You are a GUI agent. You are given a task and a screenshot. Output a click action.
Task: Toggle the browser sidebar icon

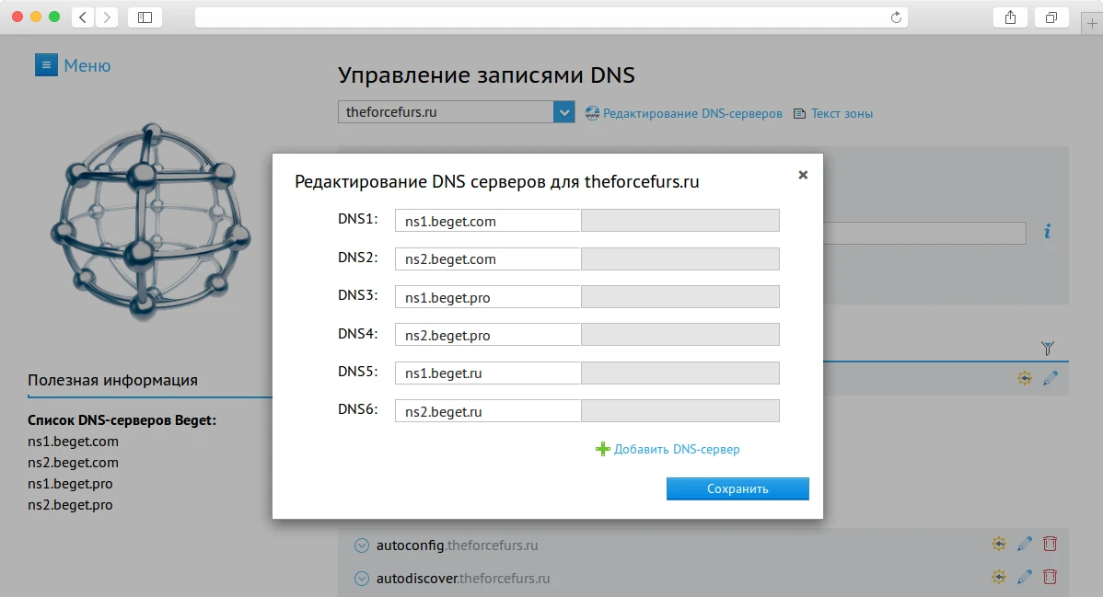(145, 17)
